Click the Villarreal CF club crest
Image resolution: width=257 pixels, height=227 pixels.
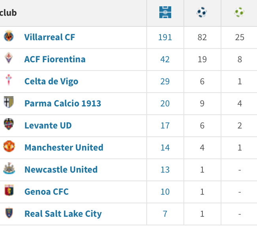[x=8, y=37]
